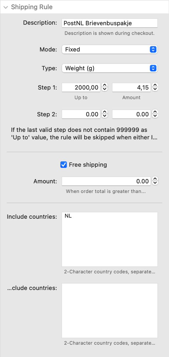Image resolution: width=169 pixels, height=357 pixels.
Task: Click the Free shipping label text
Action: click(88, 165)
